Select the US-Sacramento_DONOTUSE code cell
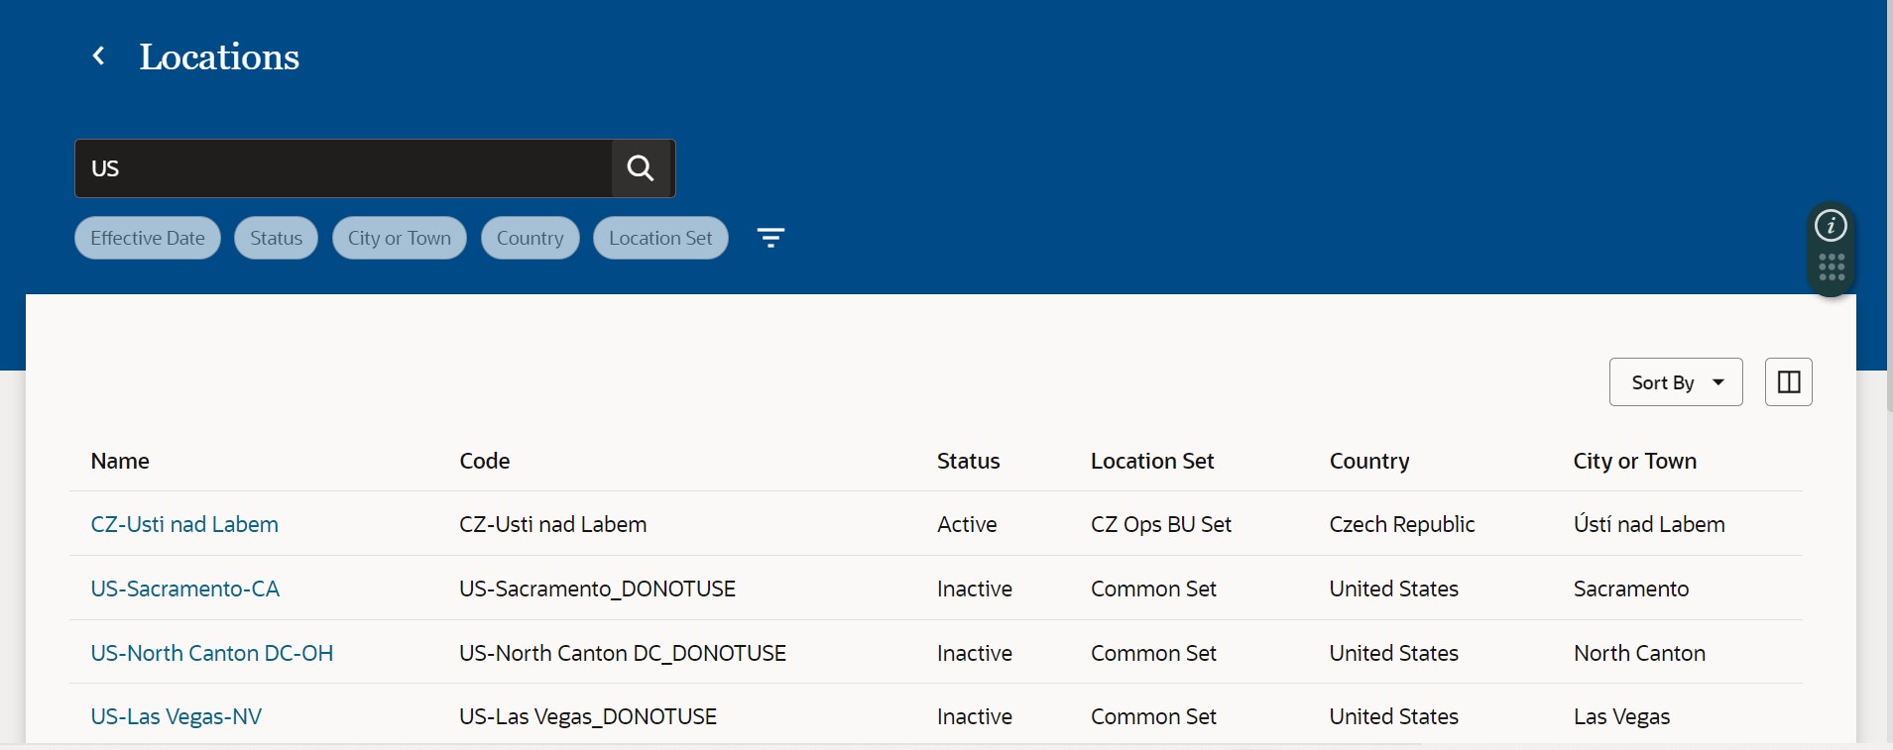The image size is (1893, 750). pyautogui.click(x=598, y=589)
